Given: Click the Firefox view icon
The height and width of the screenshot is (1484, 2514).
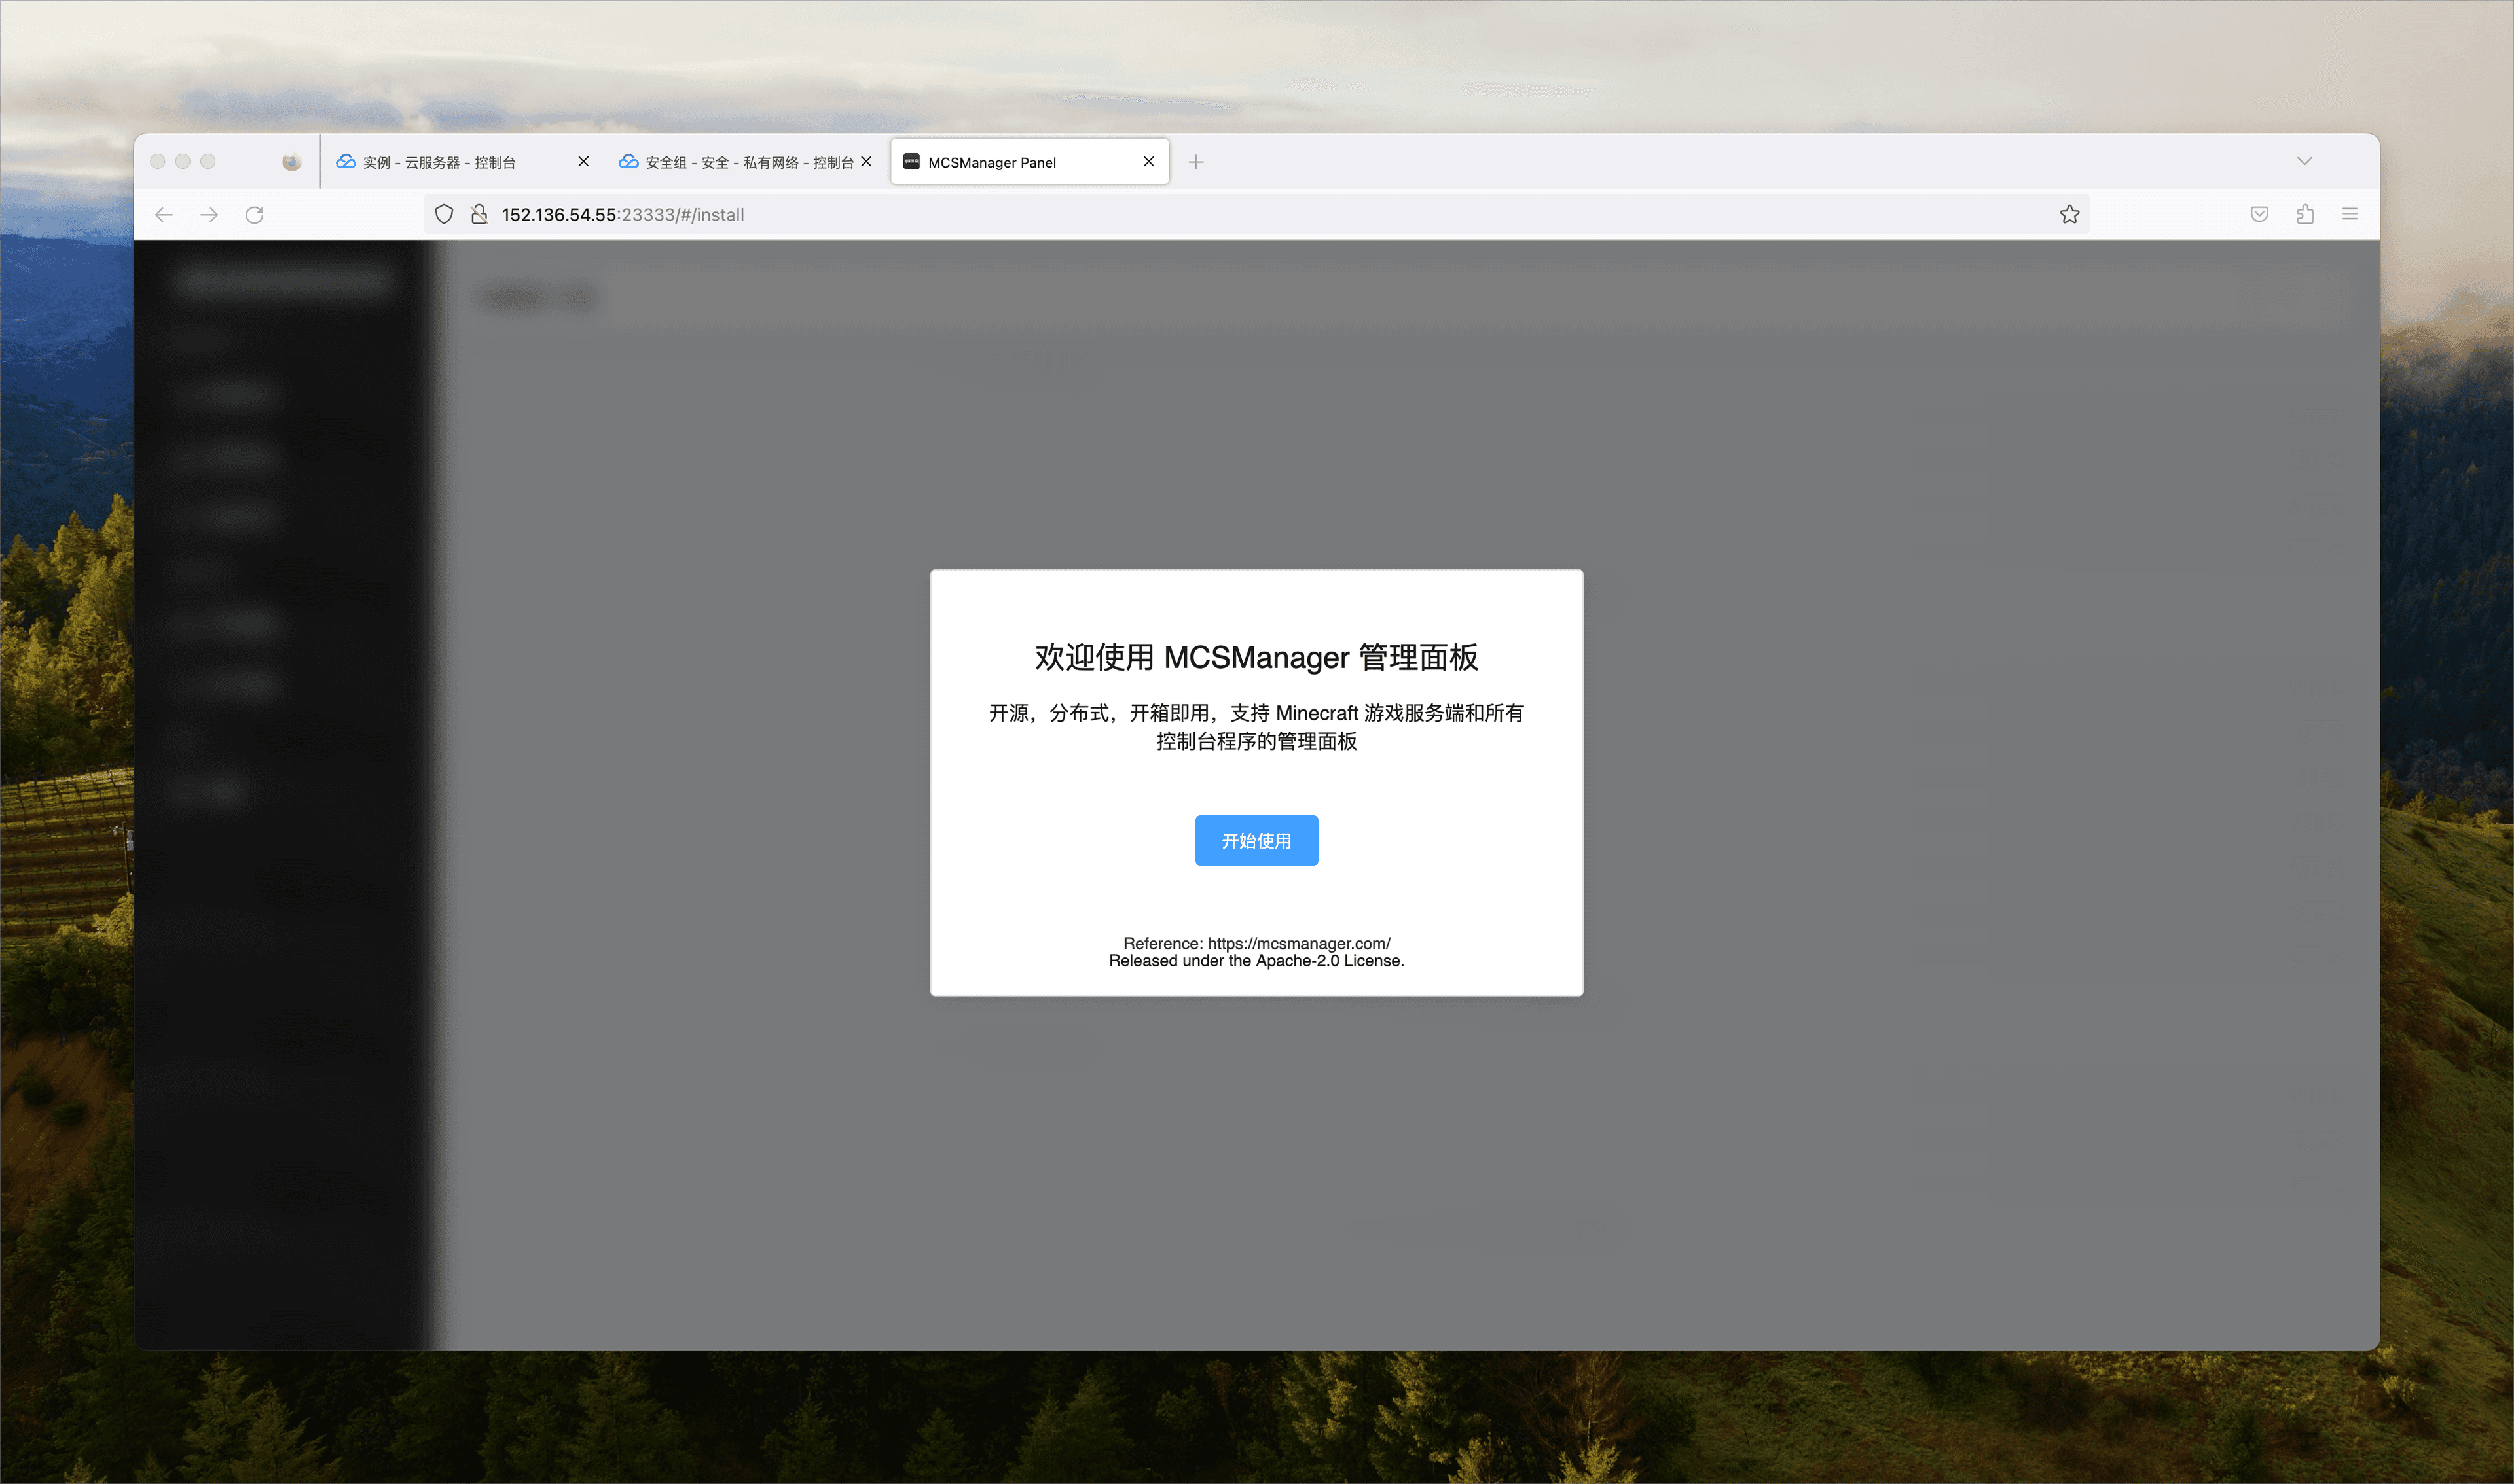Looking at the screenshot, I should coord(291,161).
